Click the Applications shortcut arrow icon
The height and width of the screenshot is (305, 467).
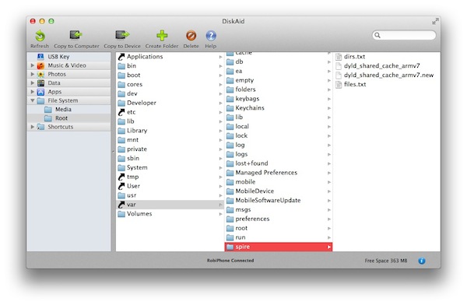[121, 57]
